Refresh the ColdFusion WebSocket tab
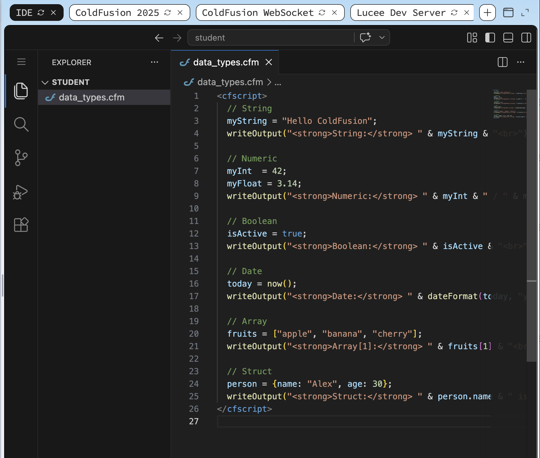The height and width of the screenshot is (458, 540). (322, 13)
